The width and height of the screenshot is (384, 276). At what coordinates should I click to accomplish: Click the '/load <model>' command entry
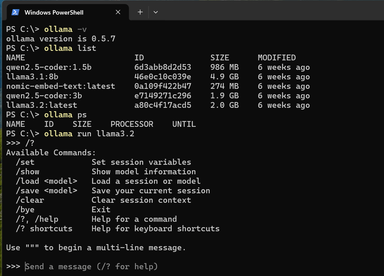click(46, 181)
